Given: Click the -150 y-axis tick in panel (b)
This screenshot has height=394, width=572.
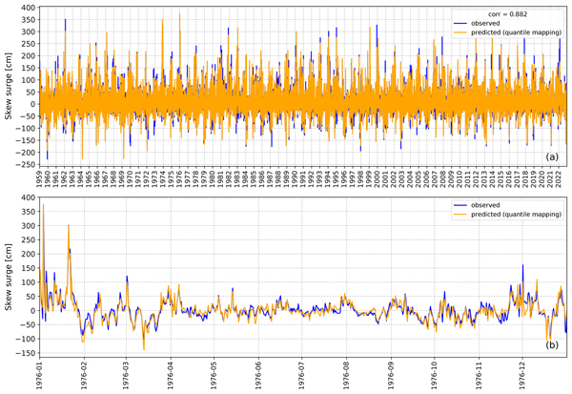Looking at the screenshot, I should [x=28, y=353].
